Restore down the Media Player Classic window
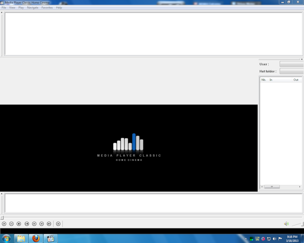 pos(289,2)
